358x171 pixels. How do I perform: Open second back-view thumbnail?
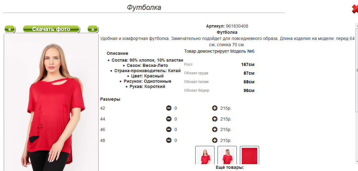227,155
